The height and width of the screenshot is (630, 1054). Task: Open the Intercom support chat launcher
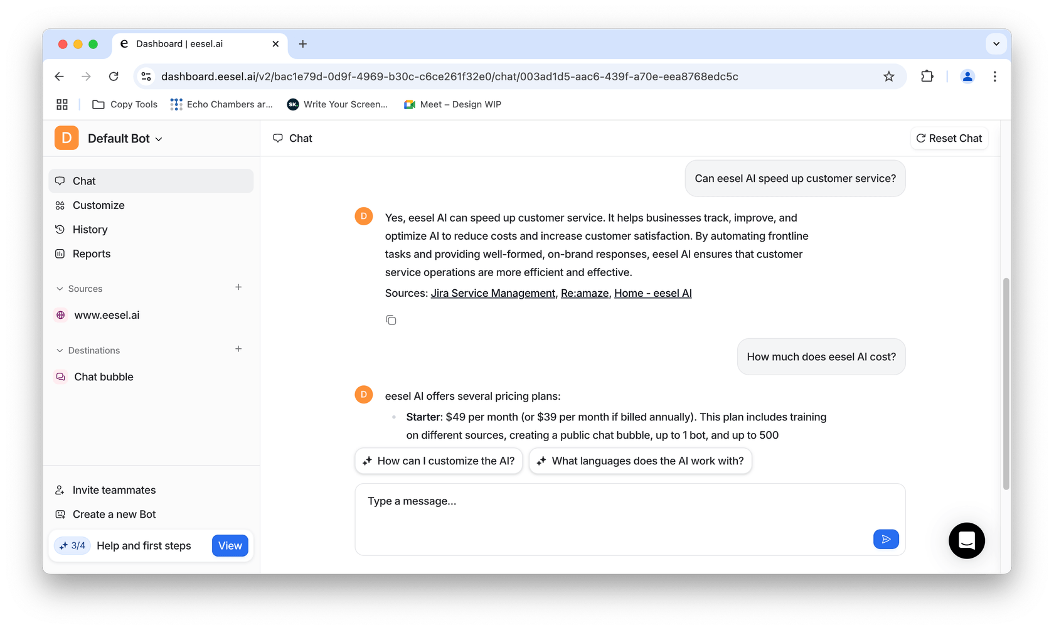tap(966, 540)
